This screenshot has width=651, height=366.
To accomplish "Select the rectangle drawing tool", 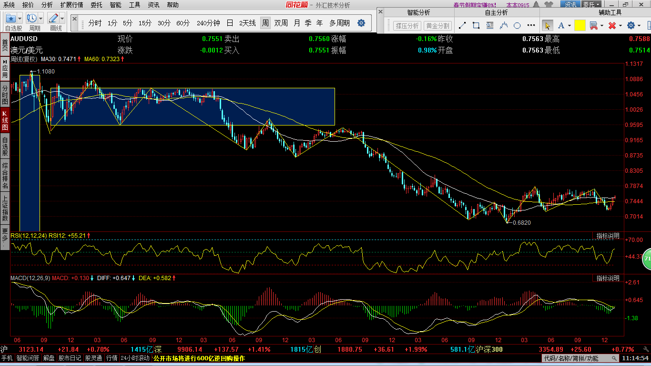I will click(476, 25).
